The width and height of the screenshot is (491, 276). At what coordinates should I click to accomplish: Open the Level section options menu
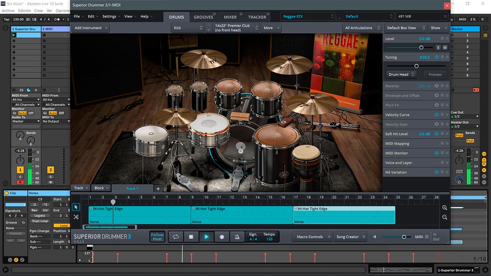point(442,38)
